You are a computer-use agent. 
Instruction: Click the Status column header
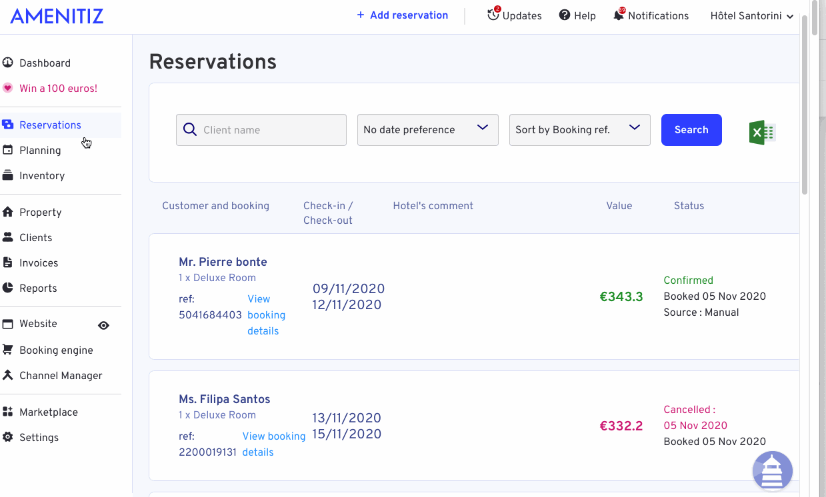pos(689,206)
